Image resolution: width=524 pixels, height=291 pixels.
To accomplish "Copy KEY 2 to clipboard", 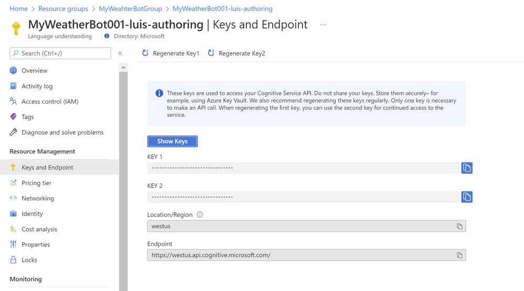I will (466, 197).
